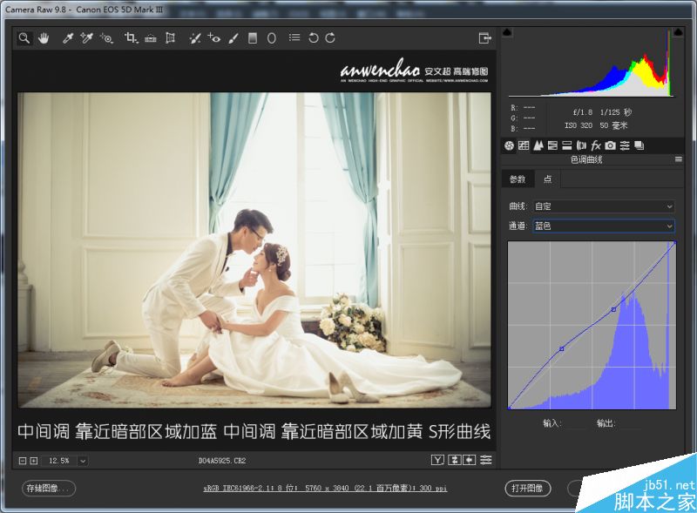Screen dimensions: 697x513
Task: Copy current settings to Before
Action: tap(470, 460)
